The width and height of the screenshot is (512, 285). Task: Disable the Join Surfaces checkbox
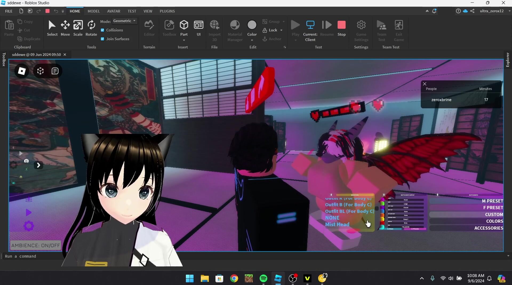pos(102,39)
